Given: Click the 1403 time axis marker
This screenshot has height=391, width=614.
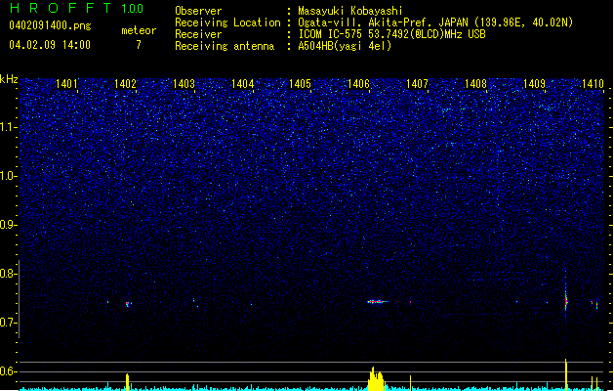Looking at the screenshot, I should pos(184,84).
